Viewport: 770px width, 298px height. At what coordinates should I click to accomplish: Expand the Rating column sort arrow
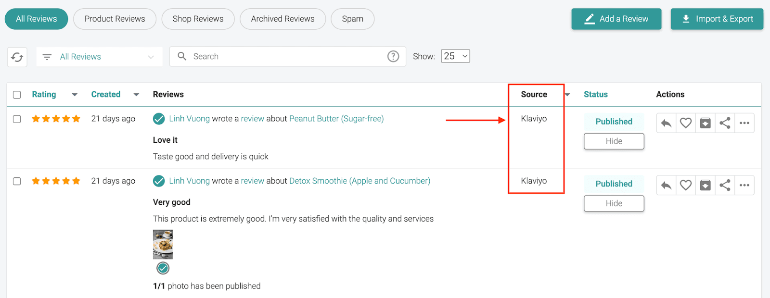pyautogui.click(x=75, y=95)
